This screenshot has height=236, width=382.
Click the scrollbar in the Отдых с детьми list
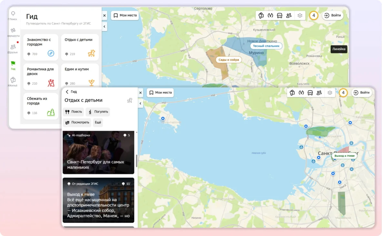pos(136,161)
